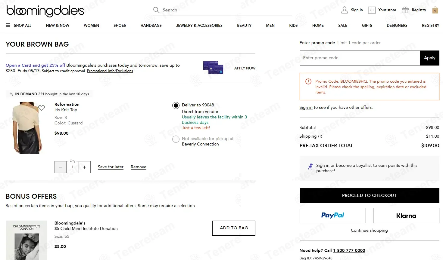443x260 pixels.
Task: Open the Child Mind Institute donation thumbnail
Action: (27, 240)
